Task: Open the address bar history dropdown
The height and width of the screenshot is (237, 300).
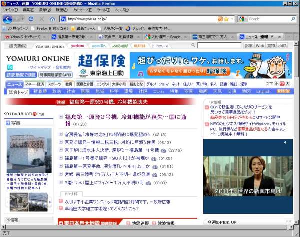Action: pos(231,19)
